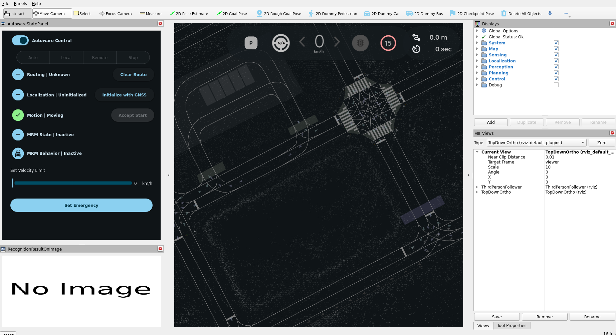This screenshot has width=616, height=335.
Task: Open the File menu
Action: pos(6,3)
